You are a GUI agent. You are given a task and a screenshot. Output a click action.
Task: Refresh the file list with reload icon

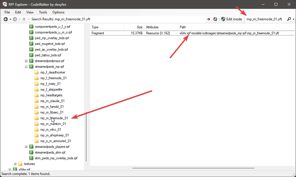click(x=215, y=19)
